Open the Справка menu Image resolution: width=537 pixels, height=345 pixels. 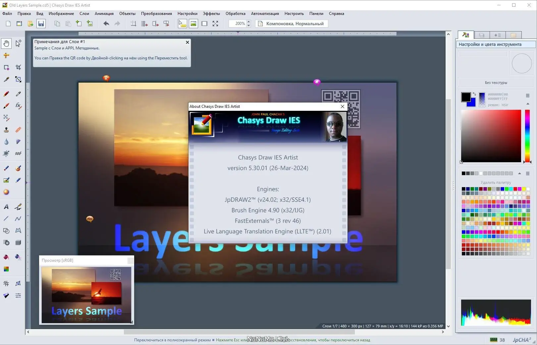pyautogui.click(x=336, y=14)
